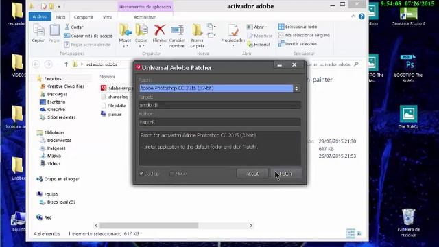
Task: Click the Explorer back arrow
Action: [36, 64]
